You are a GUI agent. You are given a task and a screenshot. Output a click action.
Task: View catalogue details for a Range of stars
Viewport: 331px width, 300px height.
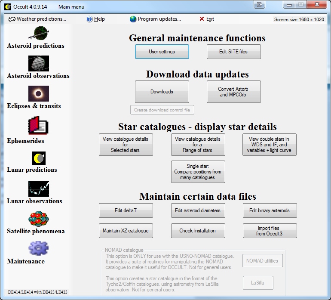tap(198, 145)
